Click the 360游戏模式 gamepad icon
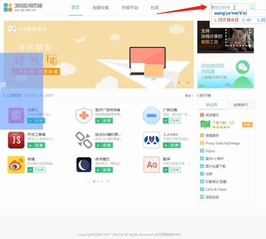The image size is (266, 239). pos(12,29)
